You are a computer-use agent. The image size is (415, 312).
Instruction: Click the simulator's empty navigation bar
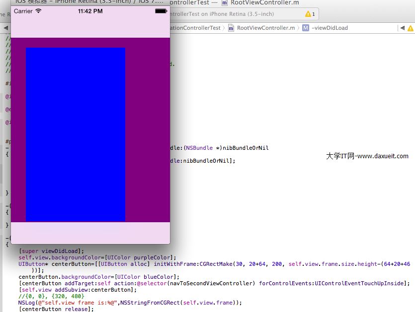coord(90,27)
